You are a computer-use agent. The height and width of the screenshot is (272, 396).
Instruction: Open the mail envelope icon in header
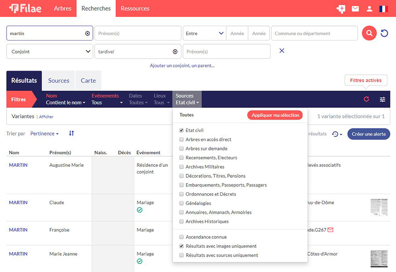click(x=355, y=9)
